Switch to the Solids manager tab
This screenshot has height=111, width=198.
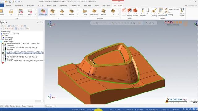click(x=6, y=106)
